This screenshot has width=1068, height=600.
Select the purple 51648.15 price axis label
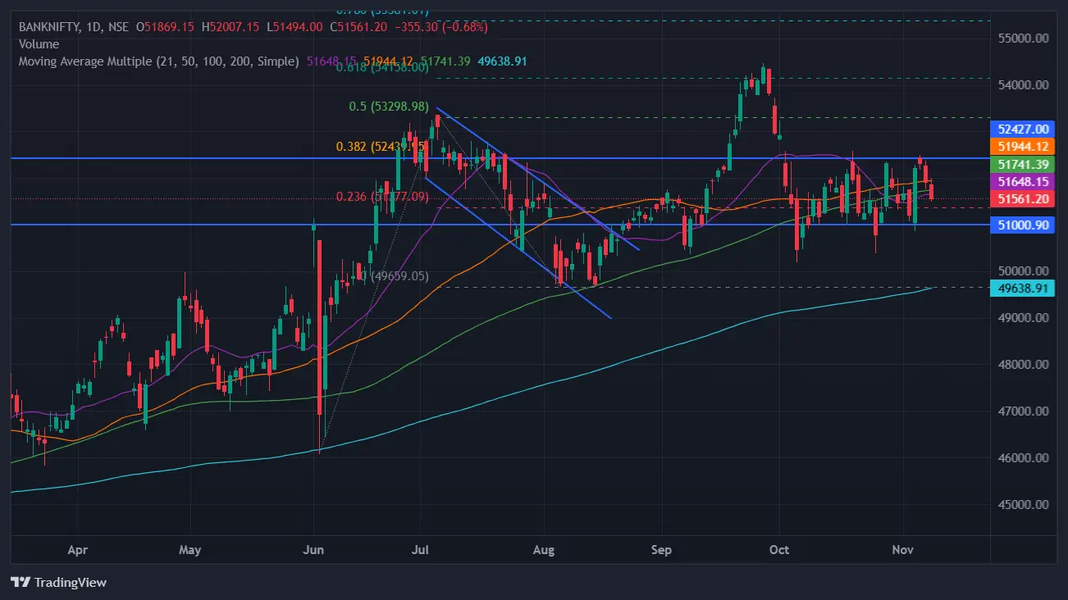[x=1022, y=182]
